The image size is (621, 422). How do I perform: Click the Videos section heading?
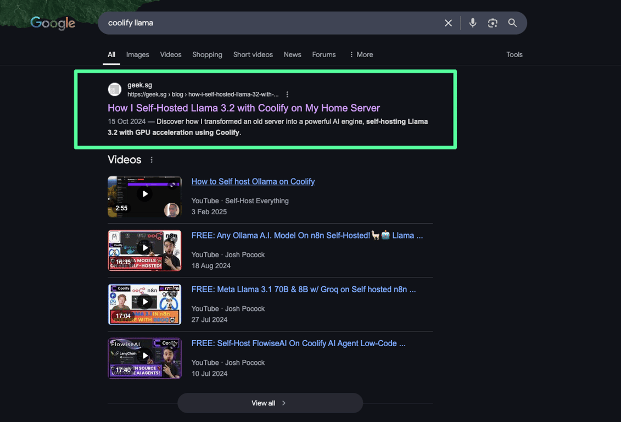[x=124, y=160]
